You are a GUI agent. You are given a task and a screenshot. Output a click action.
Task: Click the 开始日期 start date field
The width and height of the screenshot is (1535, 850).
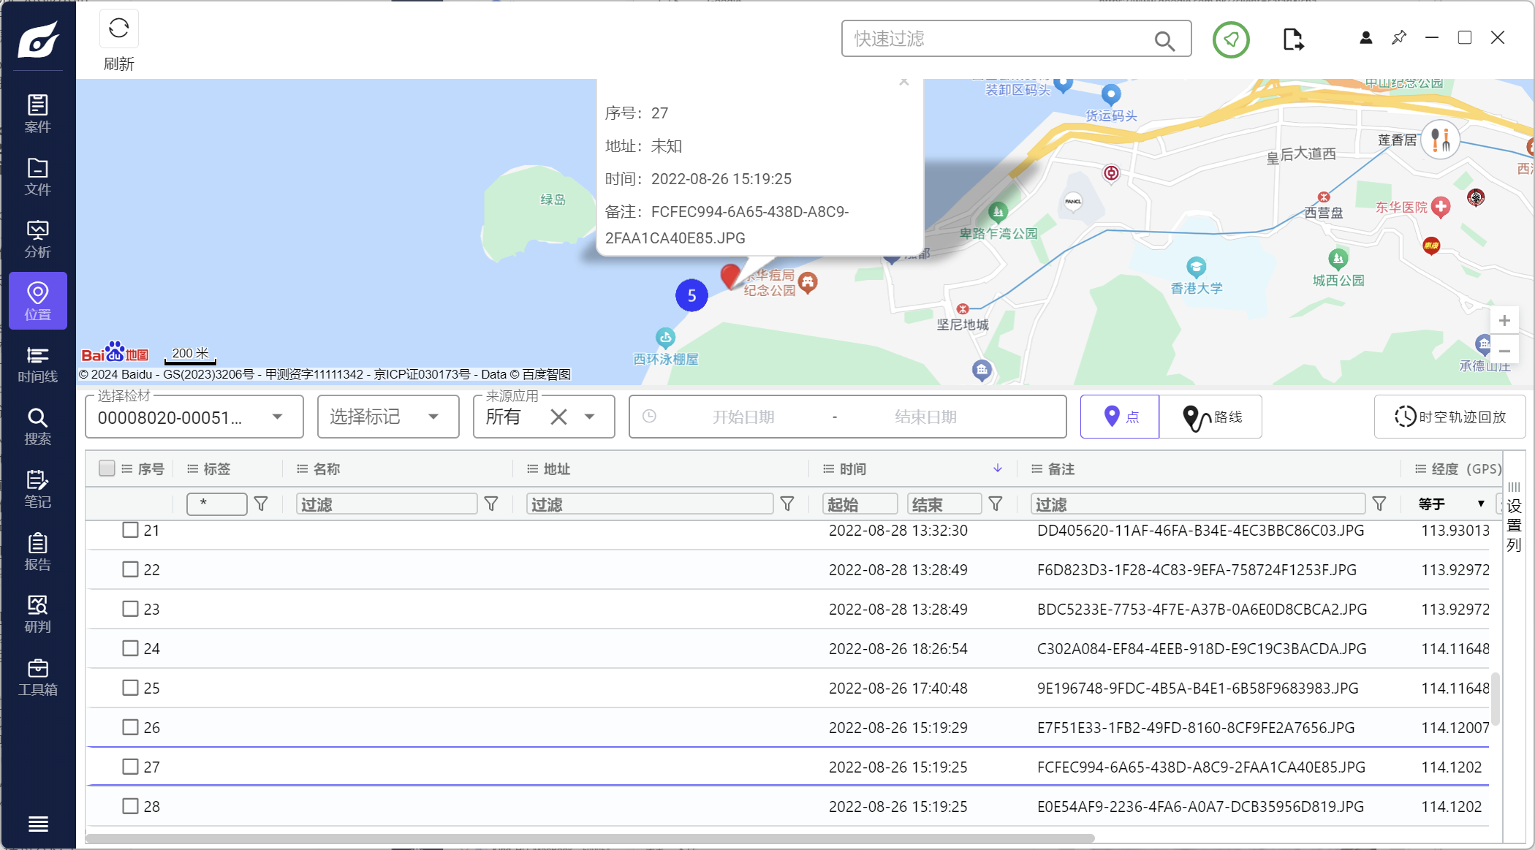pyautogui.click(x=743, y=417)
